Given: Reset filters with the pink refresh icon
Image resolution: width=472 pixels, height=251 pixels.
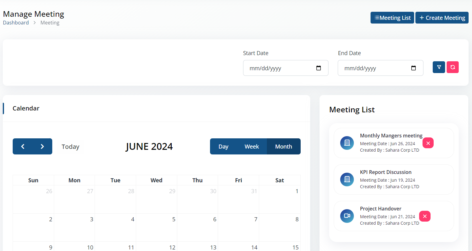Looking at the screenshot, I should (x=453, y=67).
